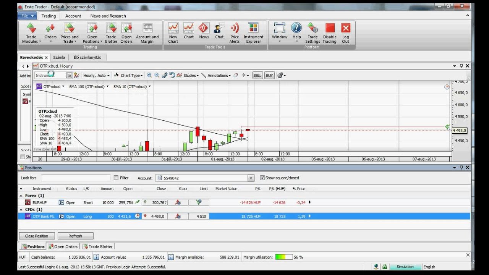Screen dimensions: 489x275
Task: Click the EURHUF stop order icon
Action: pyautogui.click(x=178, y=202)
